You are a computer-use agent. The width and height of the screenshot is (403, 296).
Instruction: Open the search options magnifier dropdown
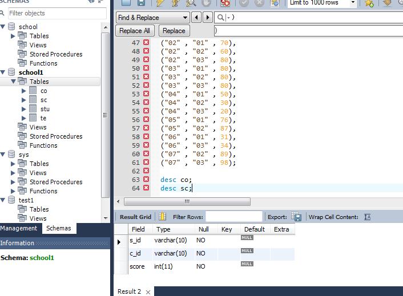(223, 18)
